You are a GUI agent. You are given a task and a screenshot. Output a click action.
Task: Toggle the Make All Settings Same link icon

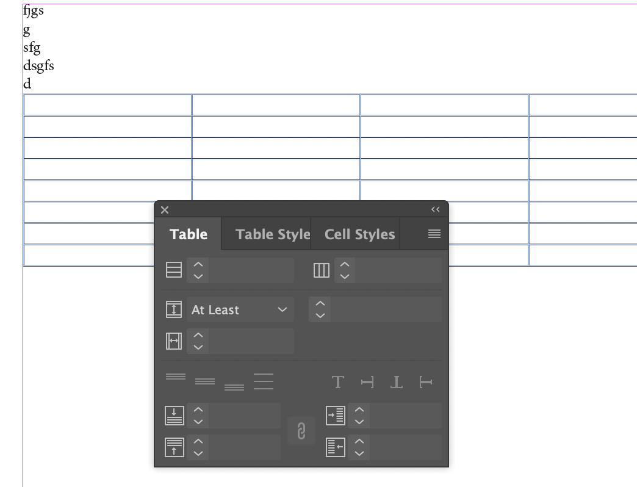301,431
